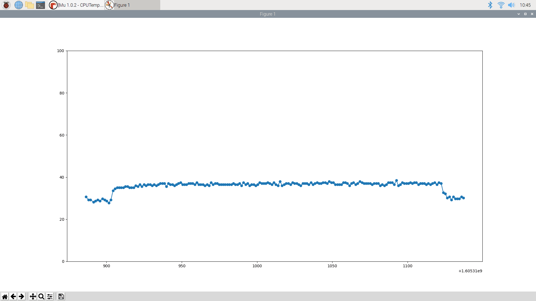
Task: Click the highest data point near 1093
Action: tap(396, 181)
